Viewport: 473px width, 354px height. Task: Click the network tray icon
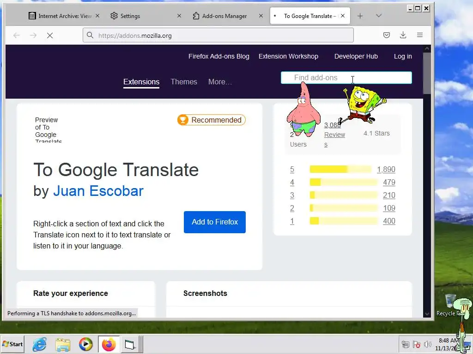click(x=406, y=345)
